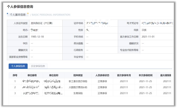
Task: Click the 险种类型 column header
Action: click(x=78, y=75)
